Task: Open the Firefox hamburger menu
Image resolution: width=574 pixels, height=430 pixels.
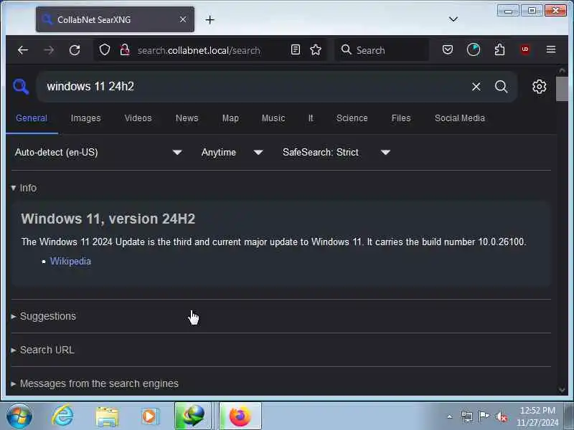Action: click(x=551, y=49)
